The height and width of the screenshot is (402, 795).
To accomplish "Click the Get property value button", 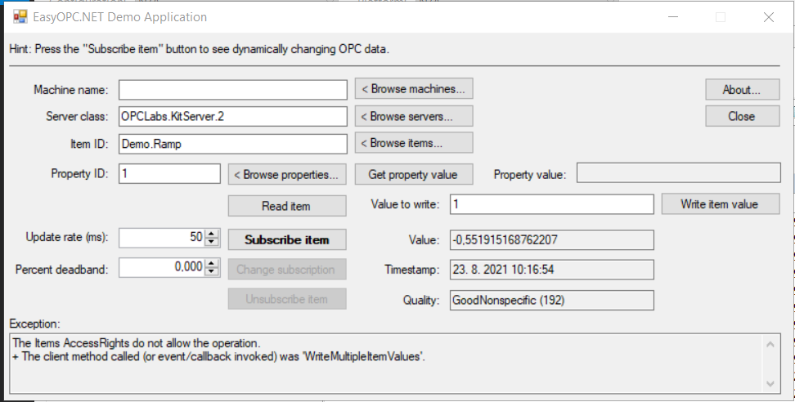I will (x=414, y=175).
